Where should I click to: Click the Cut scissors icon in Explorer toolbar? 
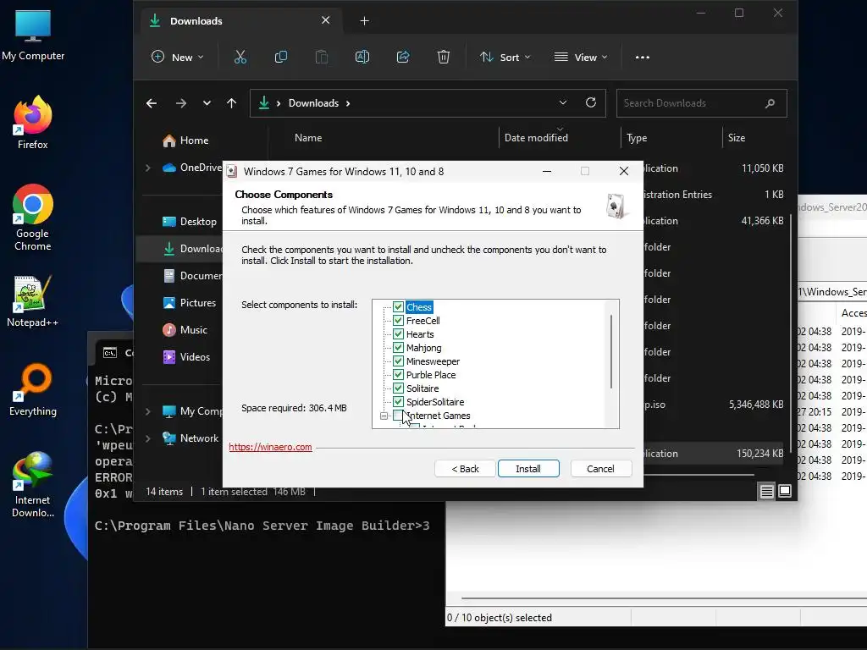[240, 57]
